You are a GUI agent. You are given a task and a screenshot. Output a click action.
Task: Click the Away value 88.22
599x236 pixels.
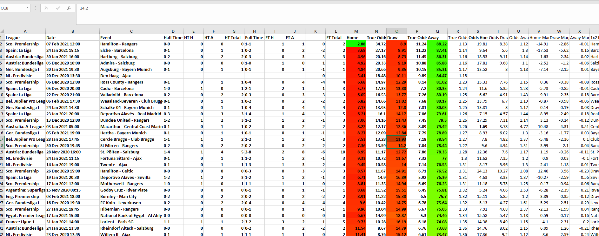pos(437,44)
